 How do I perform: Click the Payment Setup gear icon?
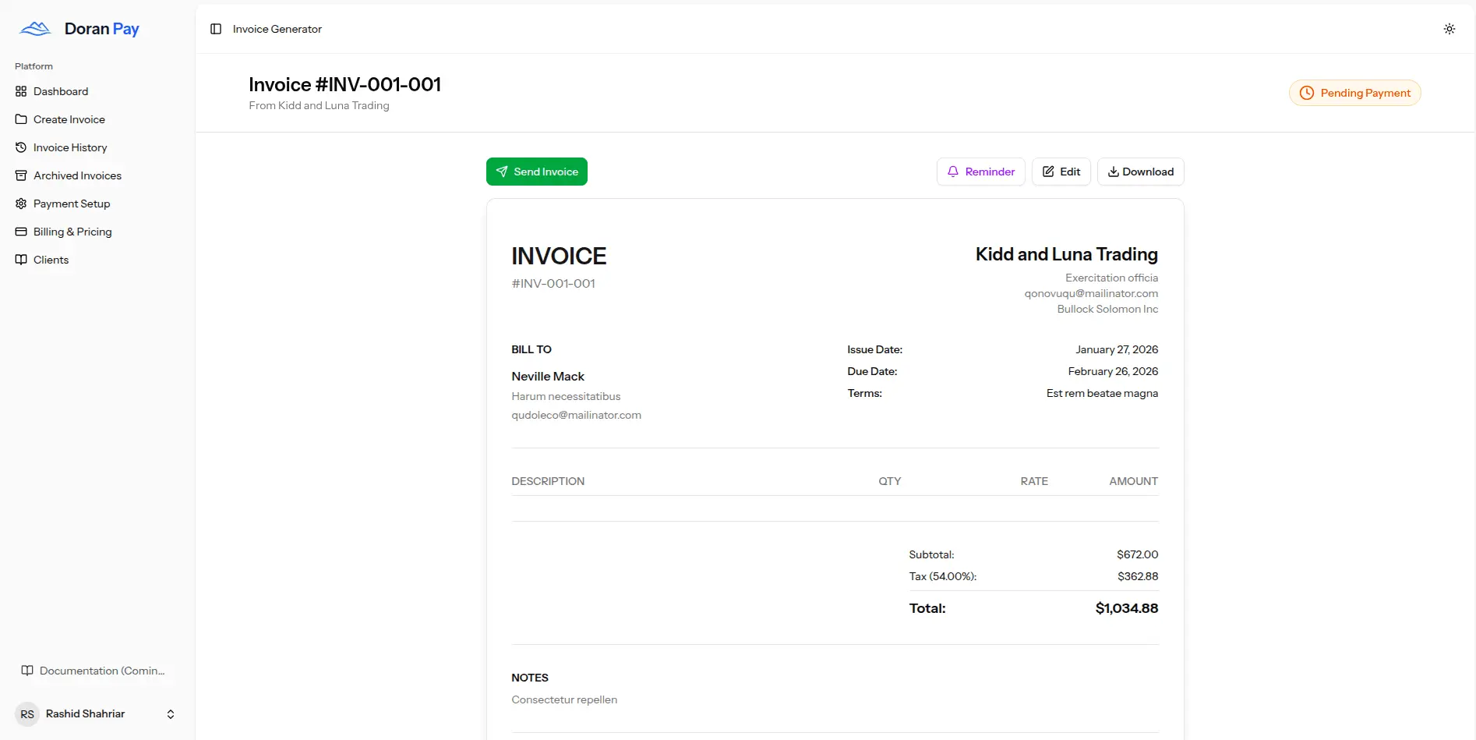point(21,204)
